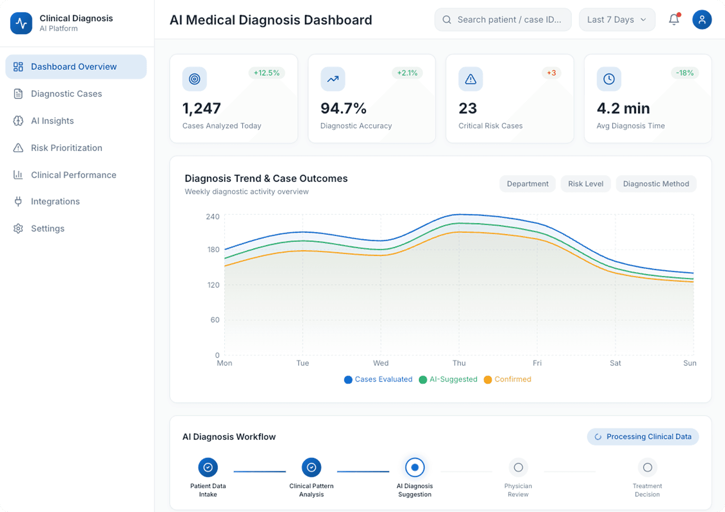
Task: Click the target icon on Cases Analyzed card
Action: (194, 79)
